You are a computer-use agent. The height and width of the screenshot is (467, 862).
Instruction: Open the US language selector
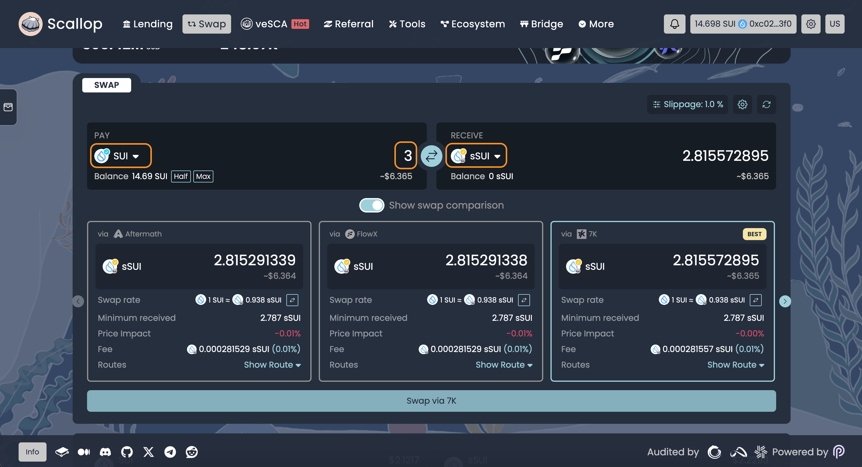click(835, 24)
